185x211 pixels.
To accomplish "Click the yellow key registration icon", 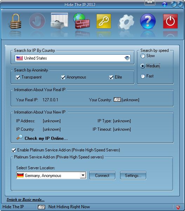I will click(x=104, y=21).
